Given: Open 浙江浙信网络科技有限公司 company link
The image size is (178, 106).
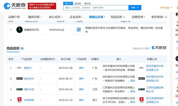Looking at the screenshot, I should coord(155,100).
